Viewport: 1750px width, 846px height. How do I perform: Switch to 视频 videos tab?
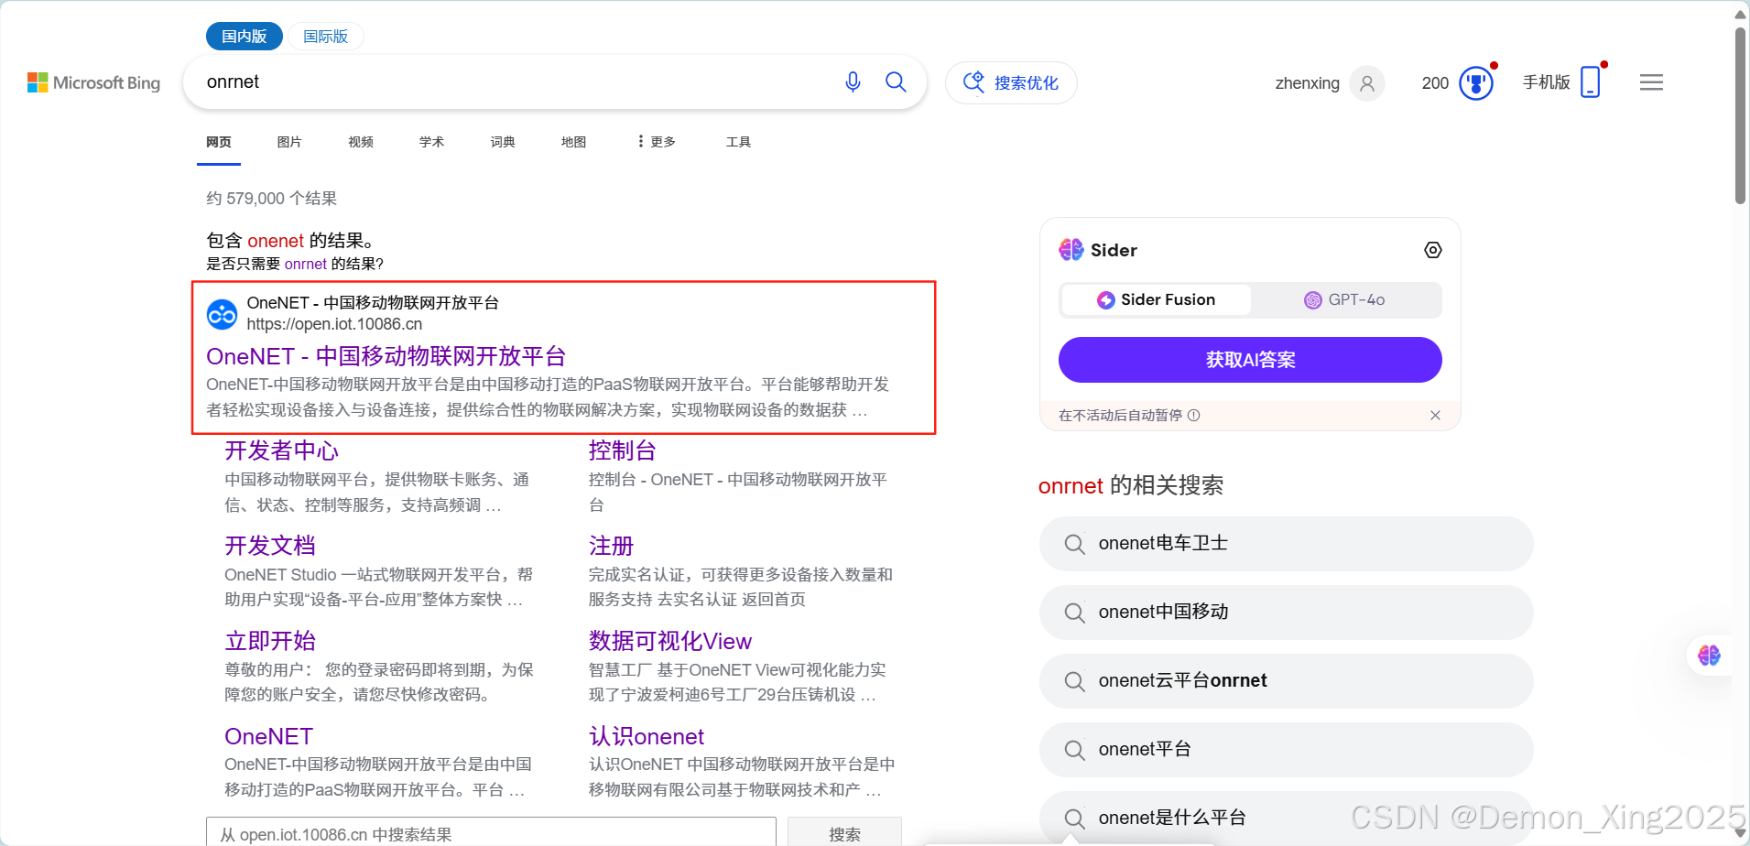[x=361, y=142]
